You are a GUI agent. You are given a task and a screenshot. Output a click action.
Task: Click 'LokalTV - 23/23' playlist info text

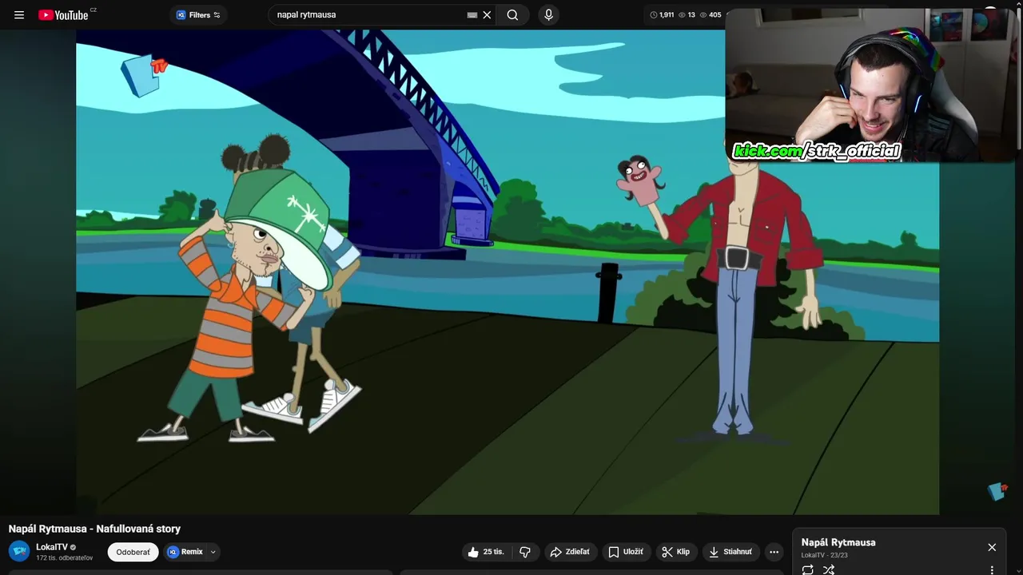(825, 555)
